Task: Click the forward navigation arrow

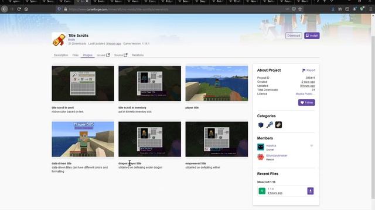Action: point(12,9)
